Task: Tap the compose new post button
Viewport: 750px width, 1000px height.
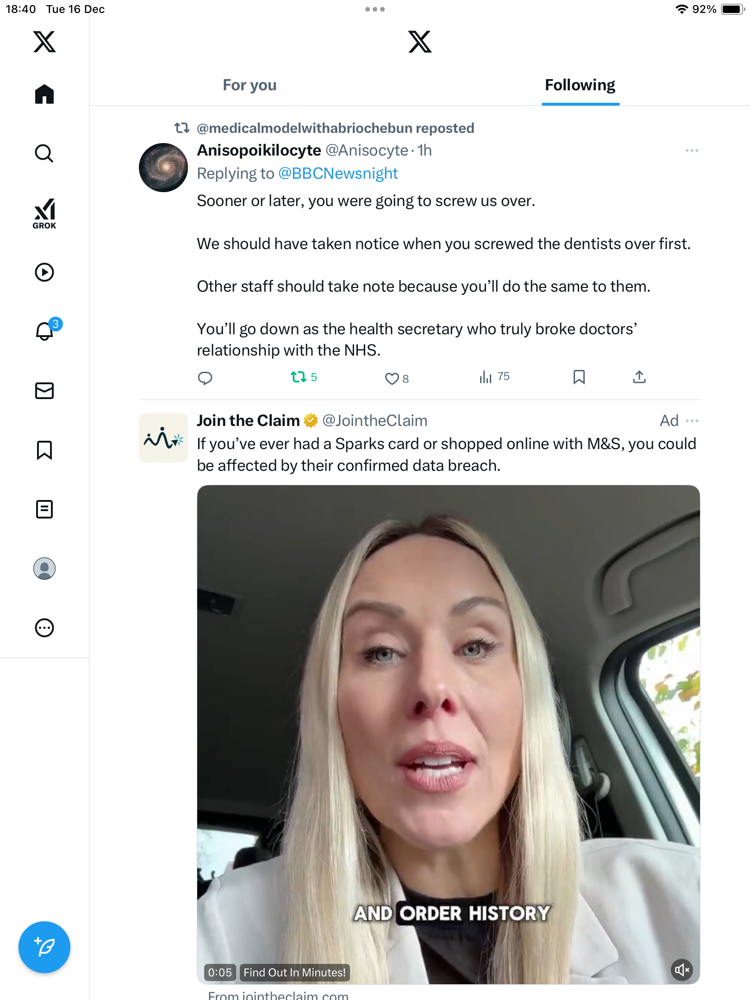Action: pos(44,947)
